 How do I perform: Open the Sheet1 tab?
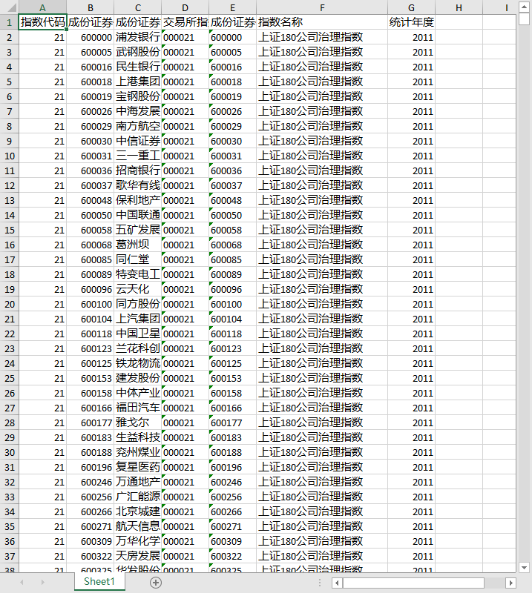click(x=99, y=582)
